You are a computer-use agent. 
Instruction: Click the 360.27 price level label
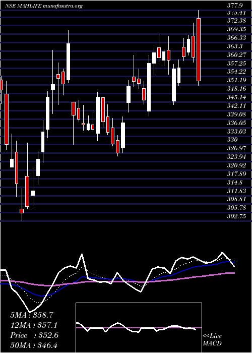pos(236,55)
